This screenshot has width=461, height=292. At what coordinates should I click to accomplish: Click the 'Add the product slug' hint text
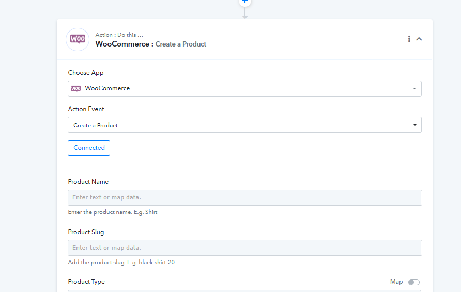click(121, 263)
